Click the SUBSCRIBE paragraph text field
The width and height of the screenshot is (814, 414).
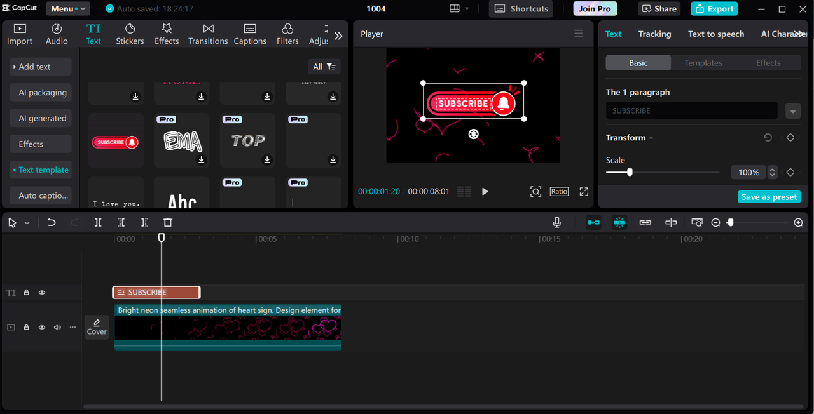[692, 111]
